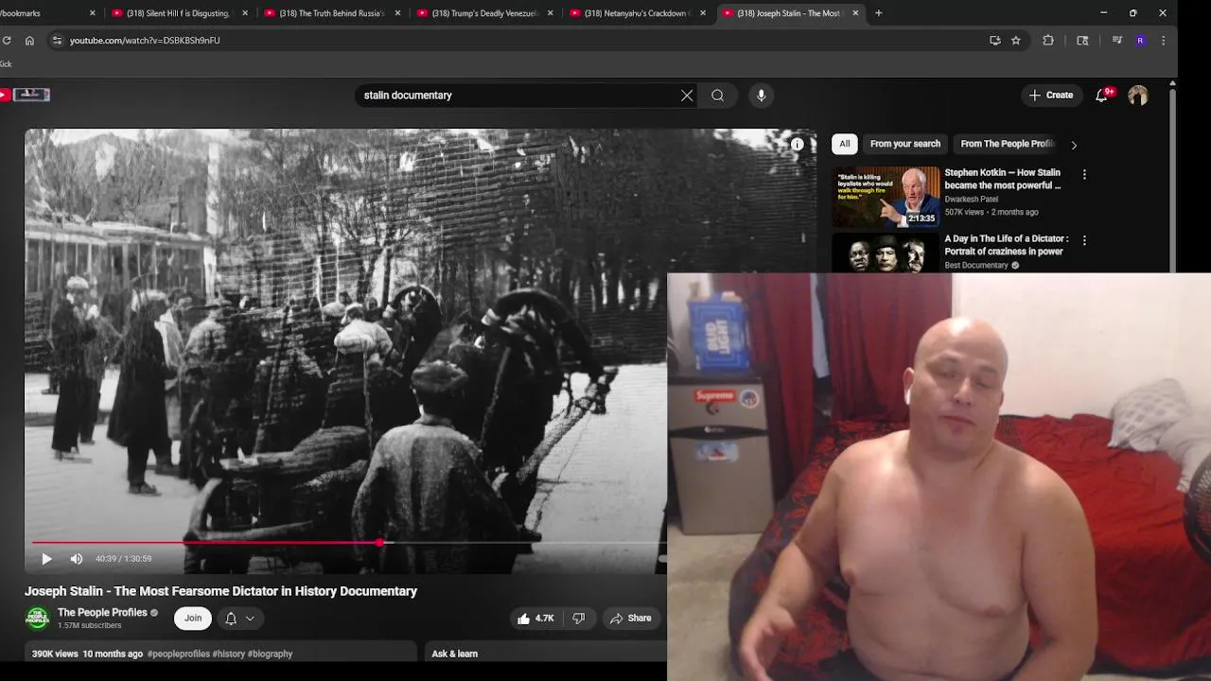1211x681 pixels.
Task: Open 'A Day in The Life of a Dictator' title
Action: coord(1006,245)
